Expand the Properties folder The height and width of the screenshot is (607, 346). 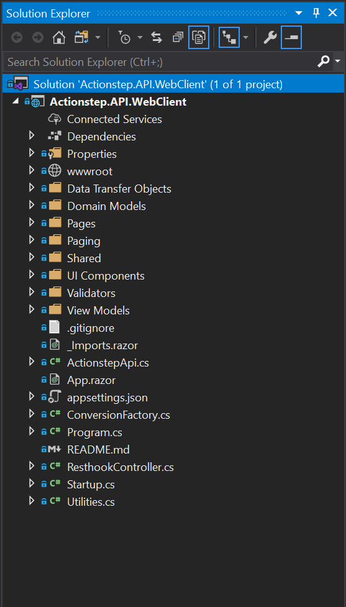click(x=32, y=153)
